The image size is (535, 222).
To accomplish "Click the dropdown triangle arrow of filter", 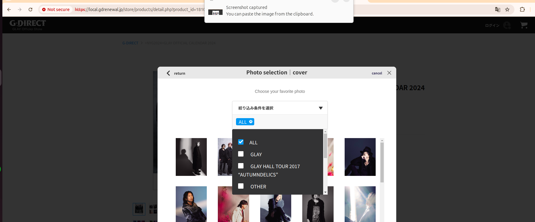I will [x=321, y=108].
